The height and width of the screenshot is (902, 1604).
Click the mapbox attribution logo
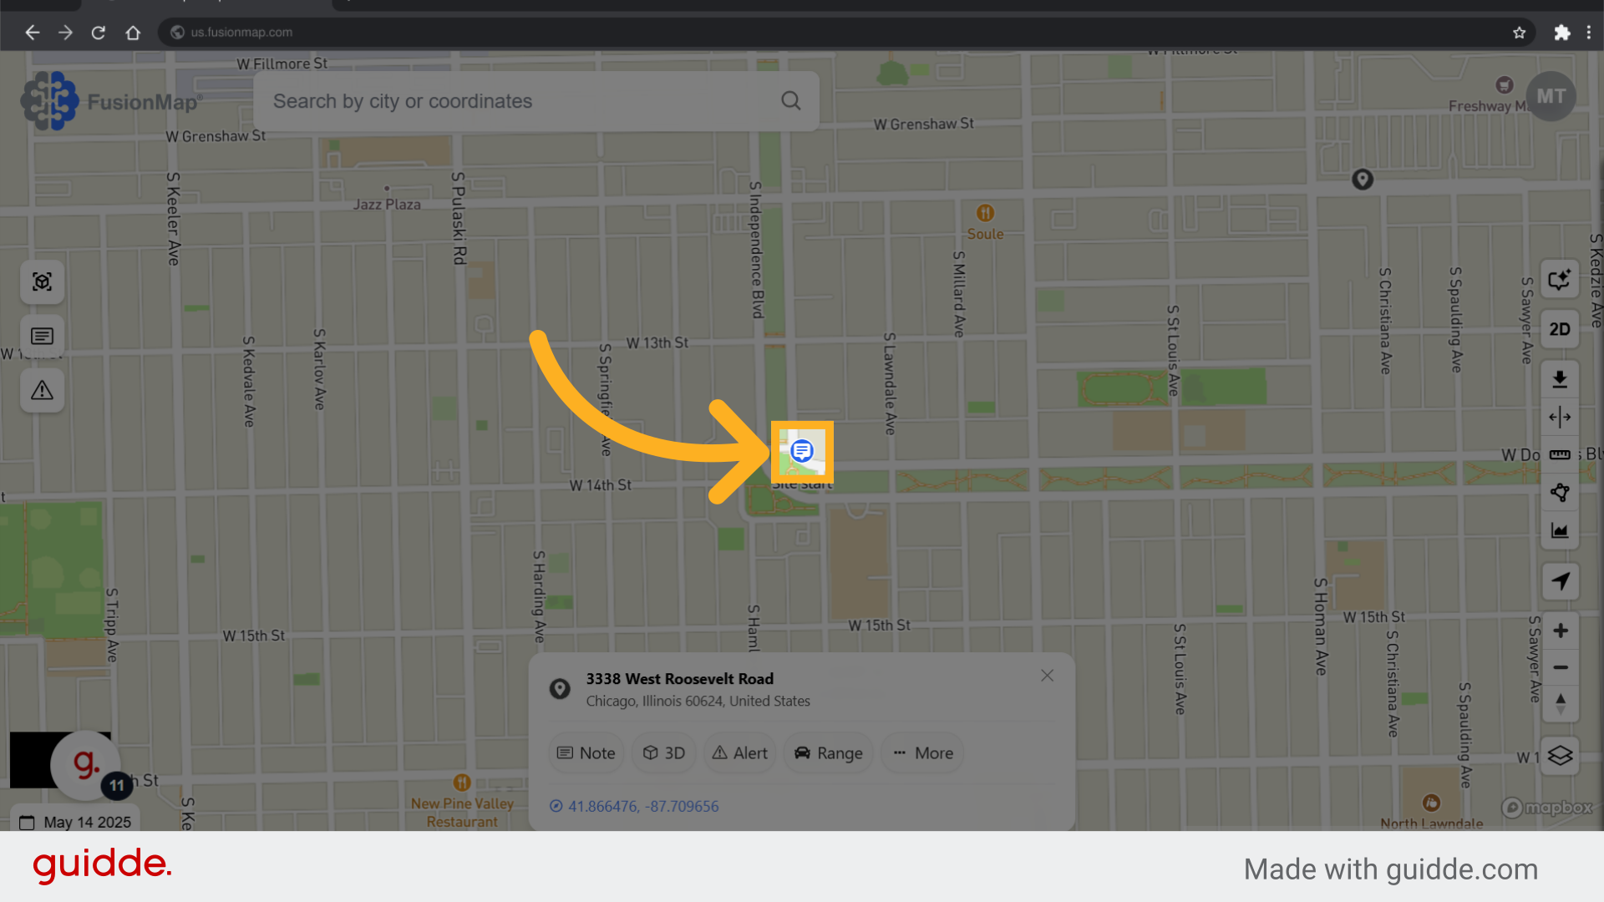pos(1547,808)
